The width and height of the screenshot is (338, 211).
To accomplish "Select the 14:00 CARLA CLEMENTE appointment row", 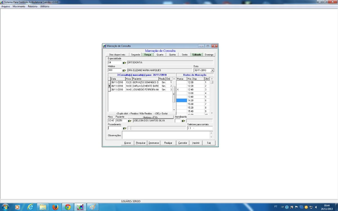I will point(140,86).
